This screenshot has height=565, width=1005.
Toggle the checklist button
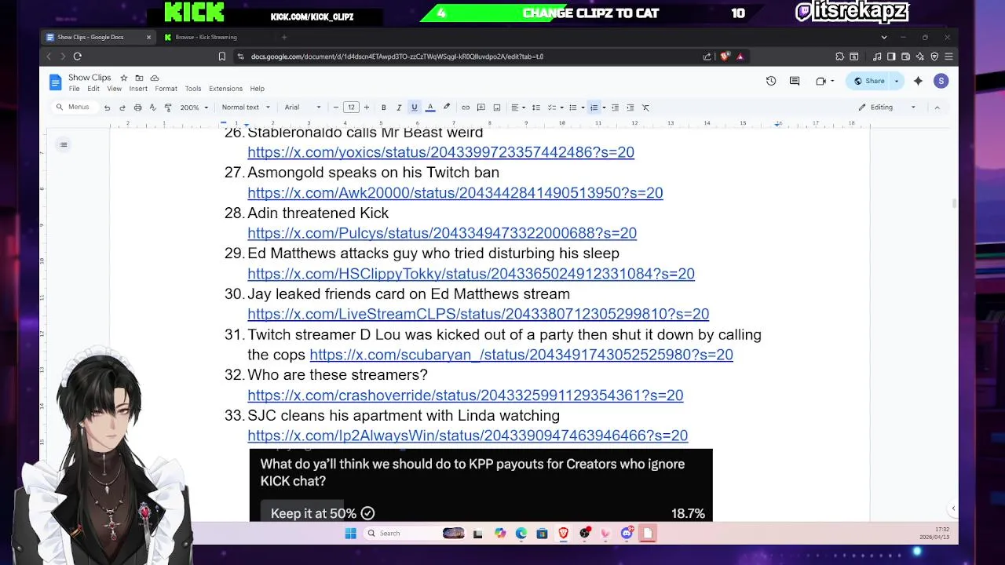[x=551, y=108]
